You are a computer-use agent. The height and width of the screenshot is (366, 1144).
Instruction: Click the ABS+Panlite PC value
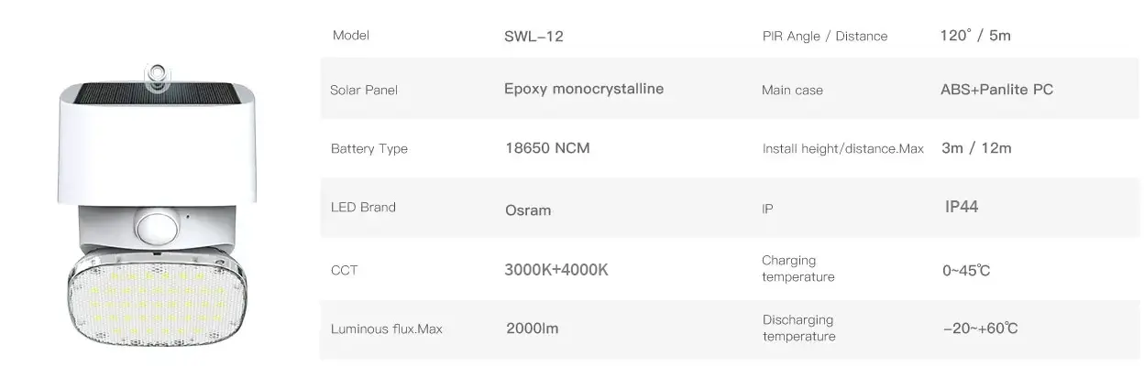tap(996, 90)
